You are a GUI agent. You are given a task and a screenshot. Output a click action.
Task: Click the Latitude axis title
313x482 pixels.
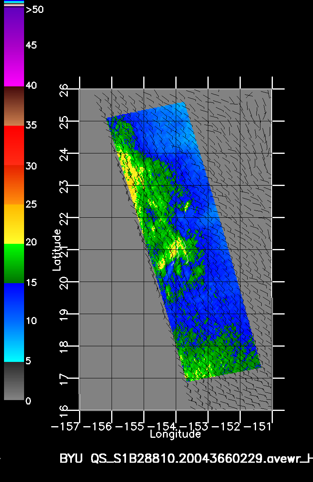tap(57, 249)
